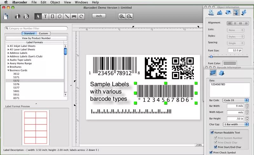Expand A5 Inkjet Label Sheets
The image size is (254, 155).
point(9,46)
